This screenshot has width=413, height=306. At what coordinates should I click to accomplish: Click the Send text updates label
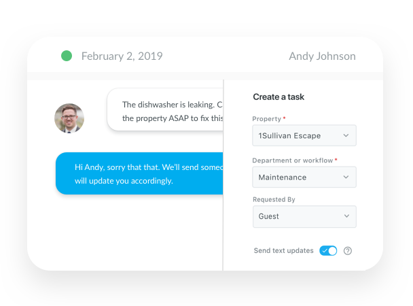point(283,251)
